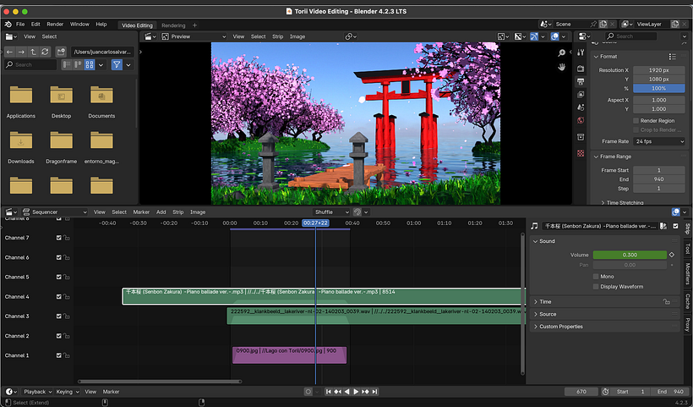Enable Display Waveform checkbox
693x407 pixels.
(x=596, y=287)
